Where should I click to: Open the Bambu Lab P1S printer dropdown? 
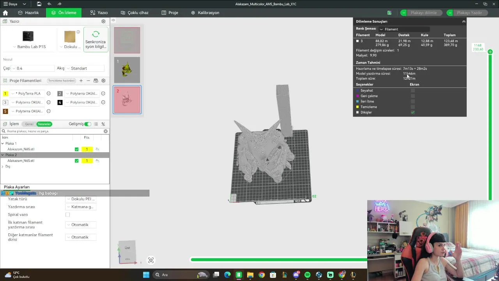(29, 47)
